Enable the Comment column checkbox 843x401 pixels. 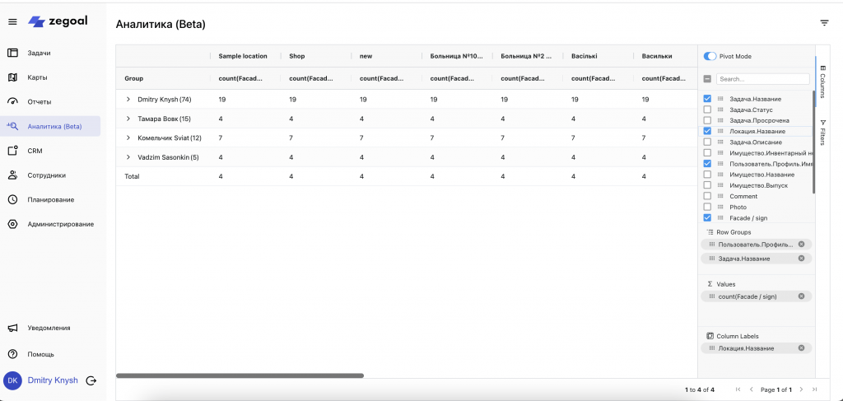point(707,196)
